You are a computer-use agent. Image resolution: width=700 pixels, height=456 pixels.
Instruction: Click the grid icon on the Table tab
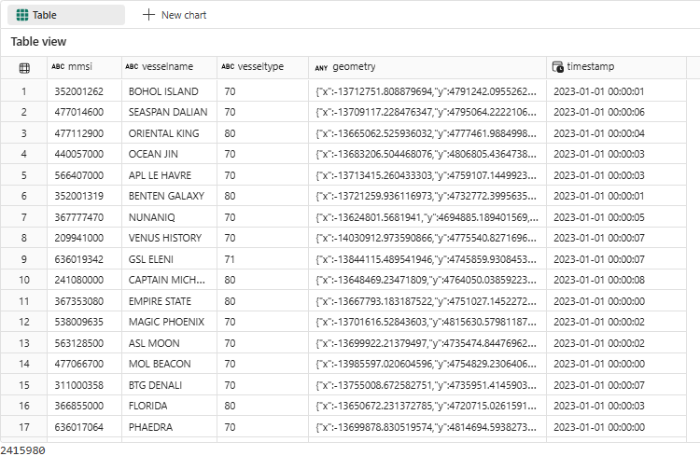coord(21,15)
